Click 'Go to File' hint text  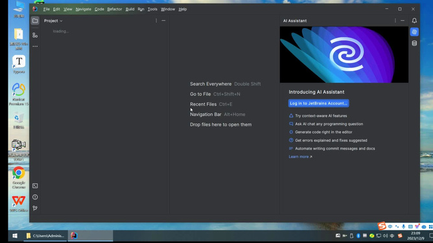tap(200, 94)
